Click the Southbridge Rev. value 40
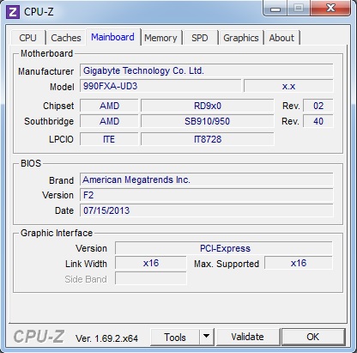Image resolution: width=357 pixels, height=353 pixels. [x=318, y=121]
